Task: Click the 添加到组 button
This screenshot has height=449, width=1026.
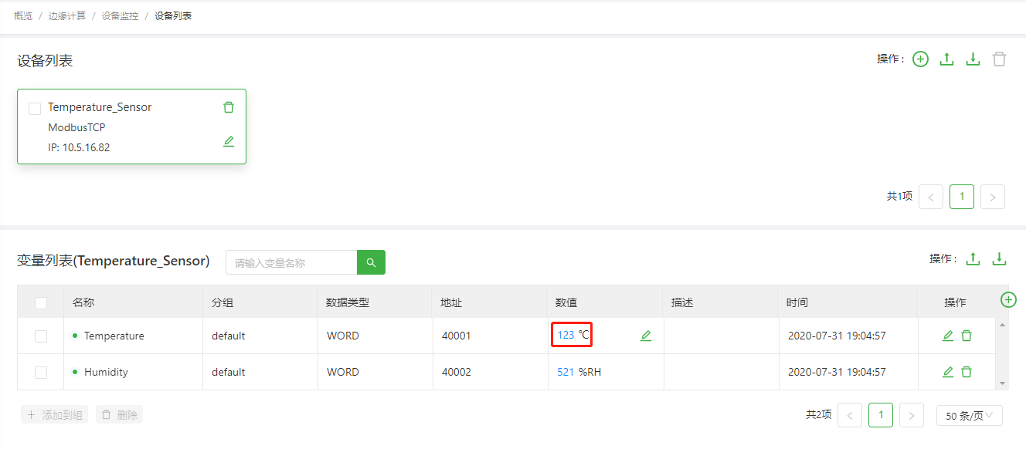Action: coord(55,414)
